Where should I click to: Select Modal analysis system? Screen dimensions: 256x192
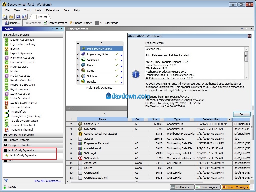coord(14,71)
